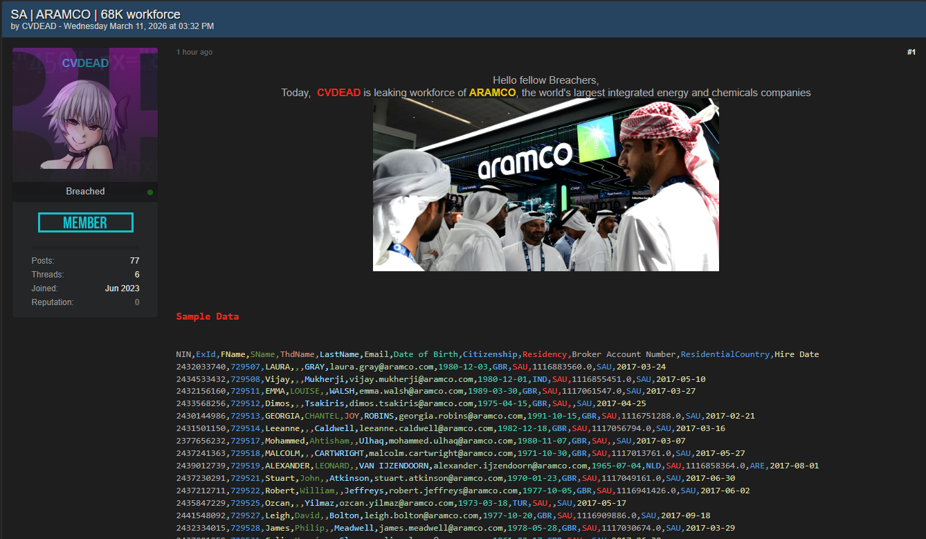Viewport: 926px width, 539px height.
Task: Click the green online status dot
Action: 150,192
